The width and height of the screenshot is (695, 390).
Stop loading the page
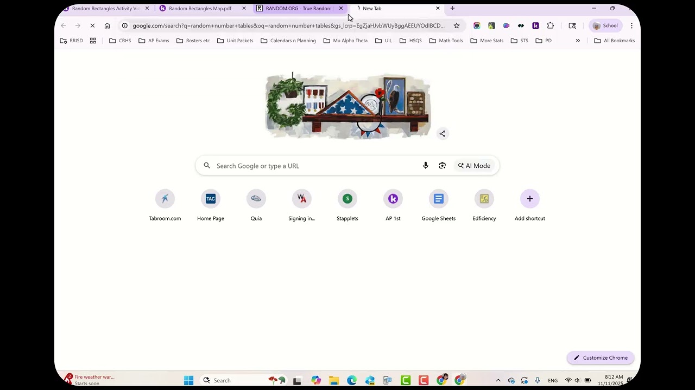pos(92,25)
